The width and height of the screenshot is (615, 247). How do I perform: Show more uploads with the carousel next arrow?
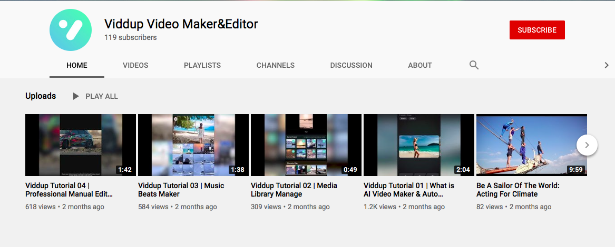[x=587, y=145]
